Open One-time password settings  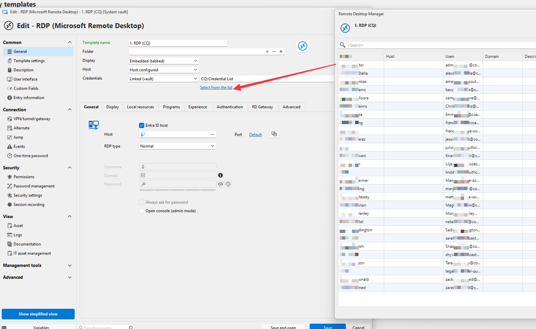[30, 156]
